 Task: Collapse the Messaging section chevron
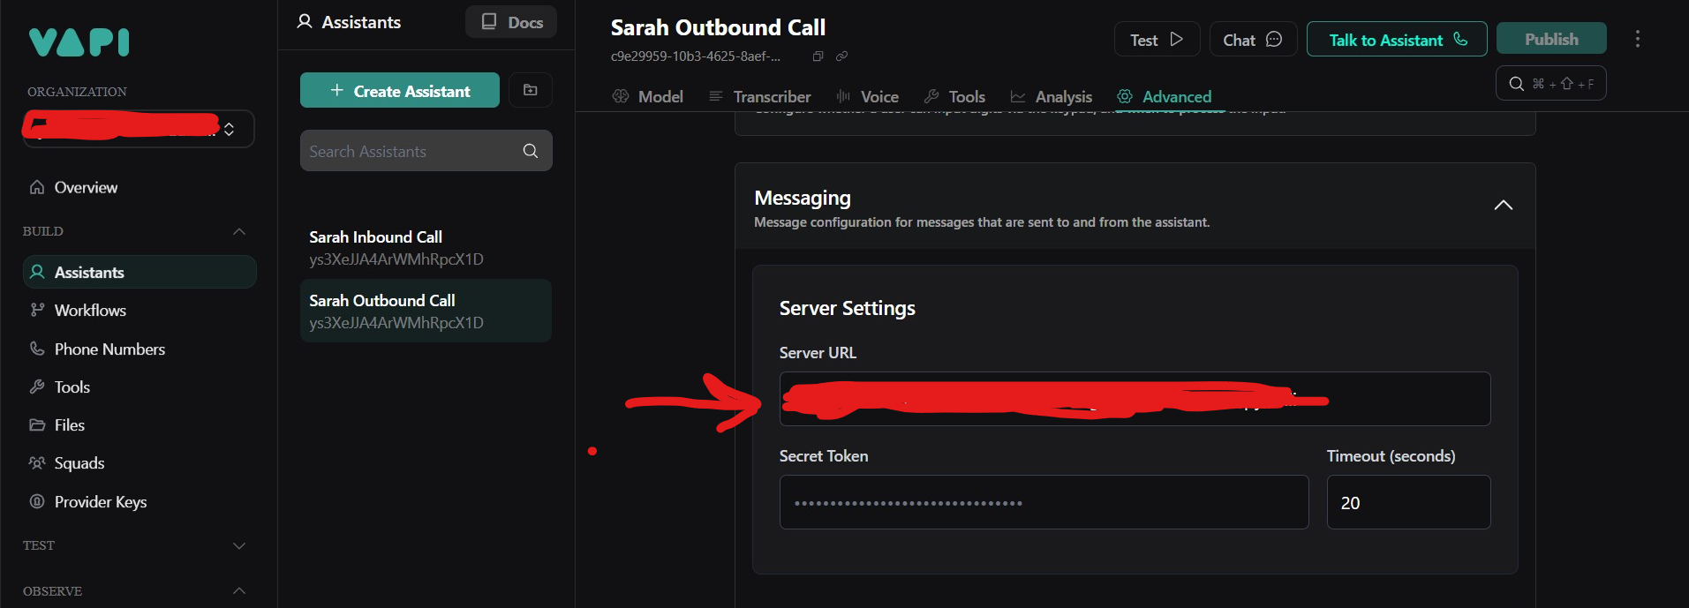point(1503,206)
